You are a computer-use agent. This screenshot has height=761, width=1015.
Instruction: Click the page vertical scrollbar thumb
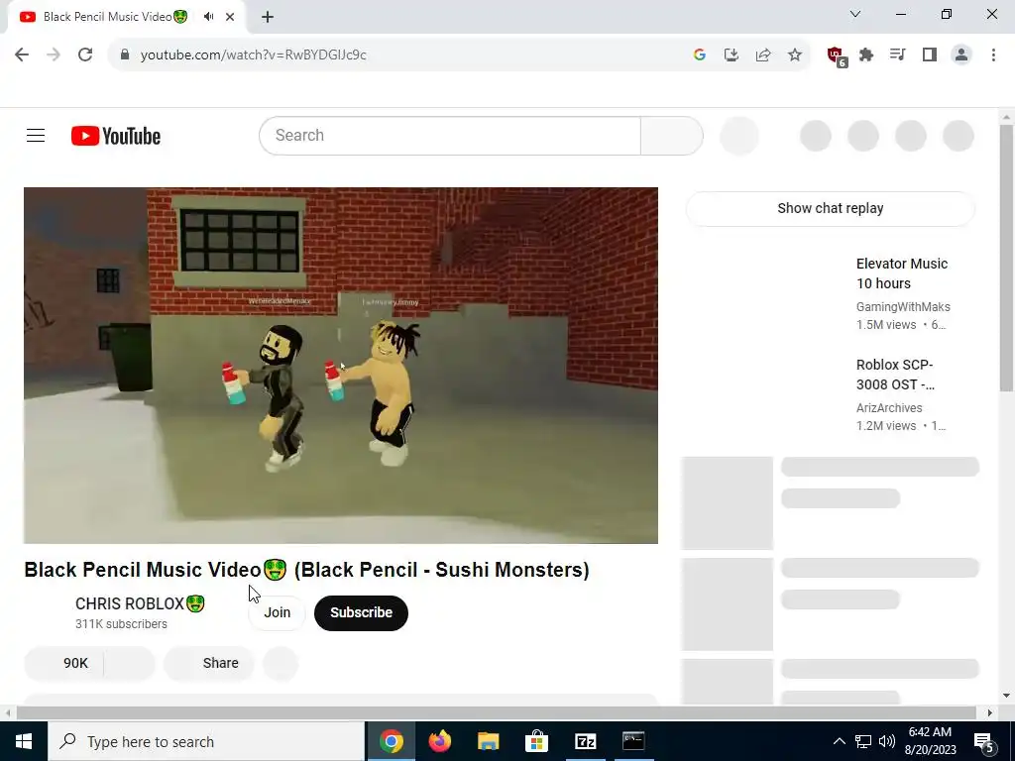1006,259
